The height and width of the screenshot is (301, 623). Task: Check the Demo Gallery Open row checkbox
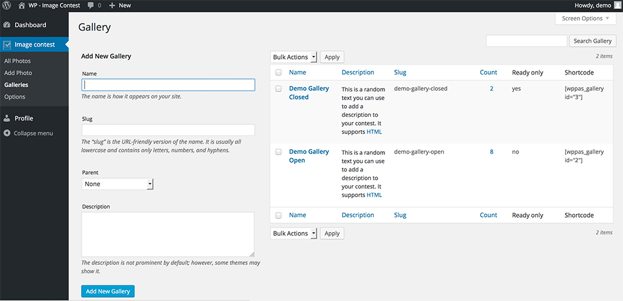point(278,152)
